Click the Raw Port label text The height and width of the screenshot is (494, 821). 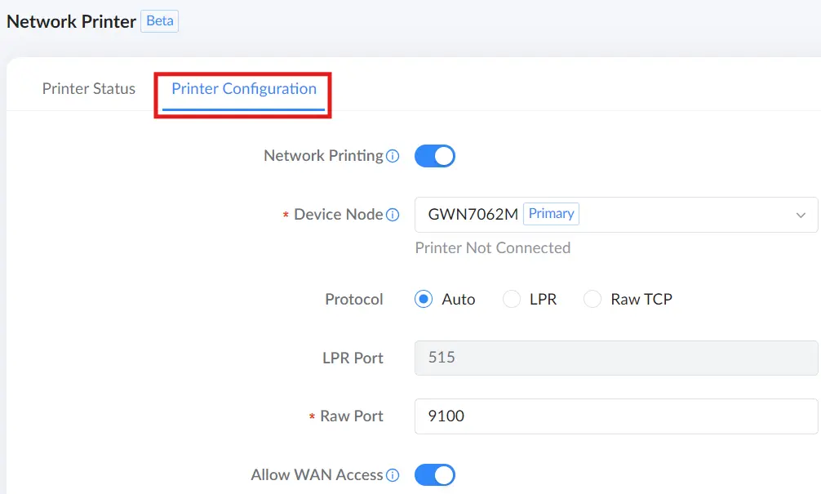(352, 416)
